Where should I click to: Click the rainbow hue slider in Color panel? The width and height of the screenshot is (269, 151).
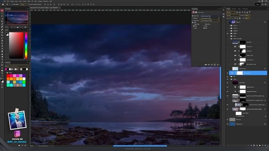(x=26, y=46)
